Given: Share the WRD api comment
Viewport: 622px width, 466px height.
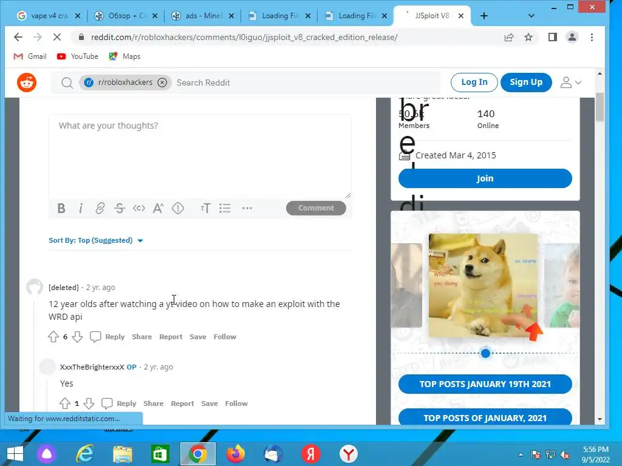Looking at the screenshot, I should pyautogui.click(x=142, y=337).
